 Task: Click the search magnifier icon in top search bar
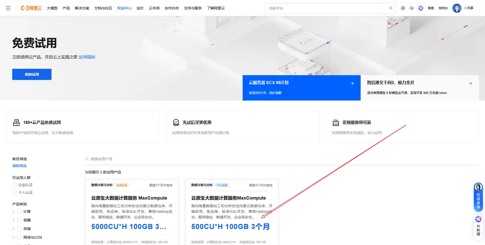[x=391, y=8]
